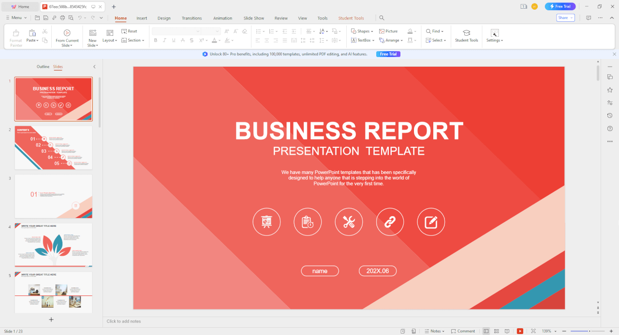Screen dimensions: 619x335
Task: Switch to the Outline tab
Action: [x=43, y=67]
